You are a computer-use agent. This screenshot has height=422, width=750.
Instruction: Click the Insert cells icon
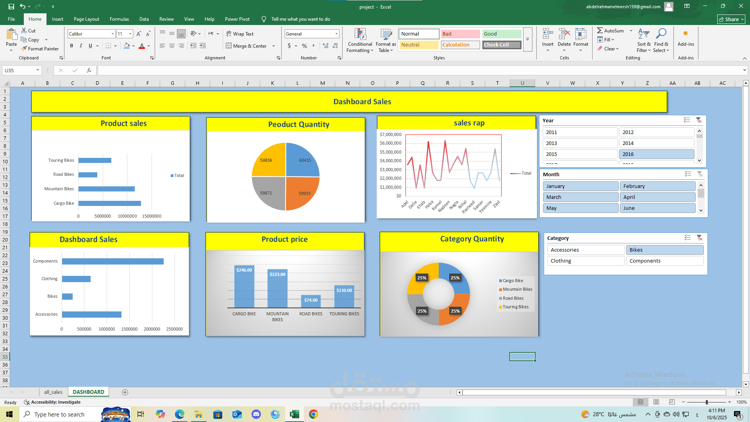(548, 34)
